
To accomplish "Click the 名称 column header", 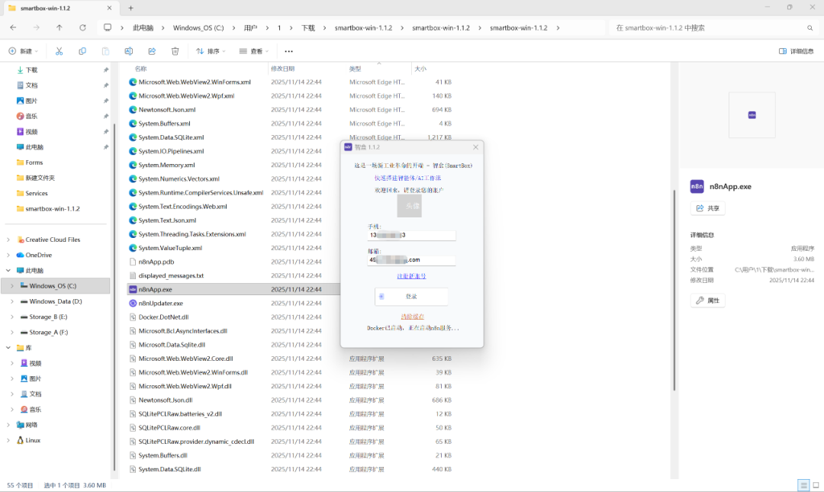I will point(141,69).
